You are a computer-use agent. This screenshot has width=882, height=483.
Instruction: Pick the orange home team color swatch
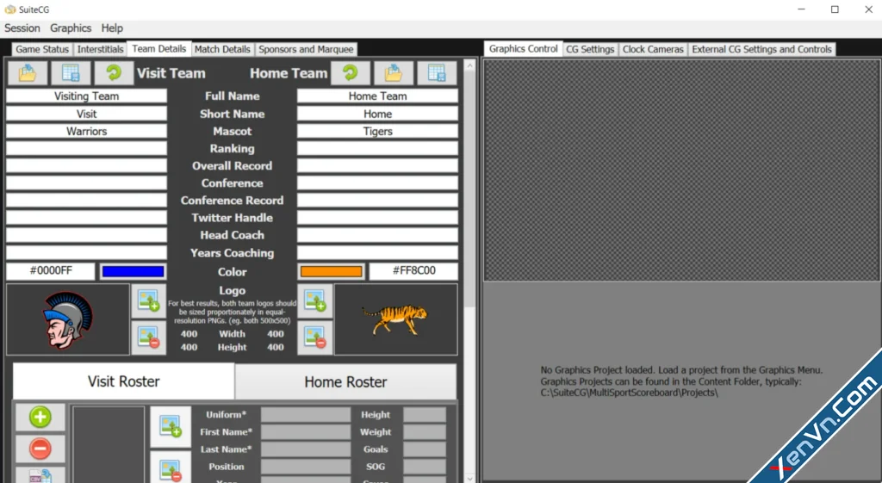click(x=332, y=271)
